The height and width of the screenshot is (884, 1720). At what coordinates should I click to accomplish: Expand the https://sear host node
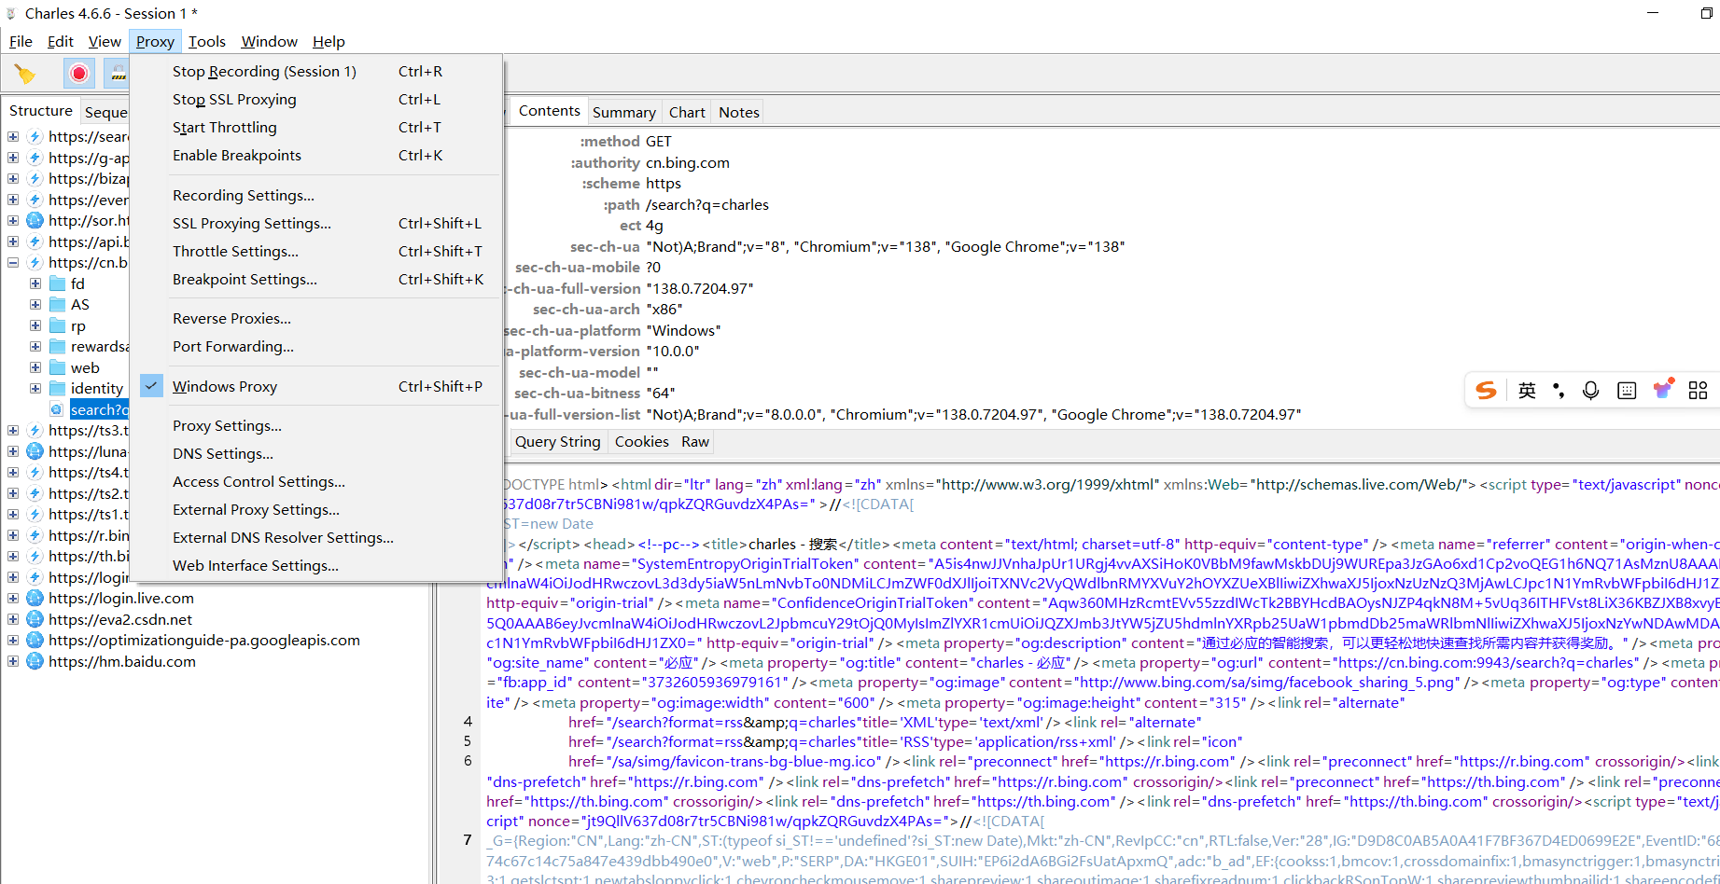pos(13,136)
